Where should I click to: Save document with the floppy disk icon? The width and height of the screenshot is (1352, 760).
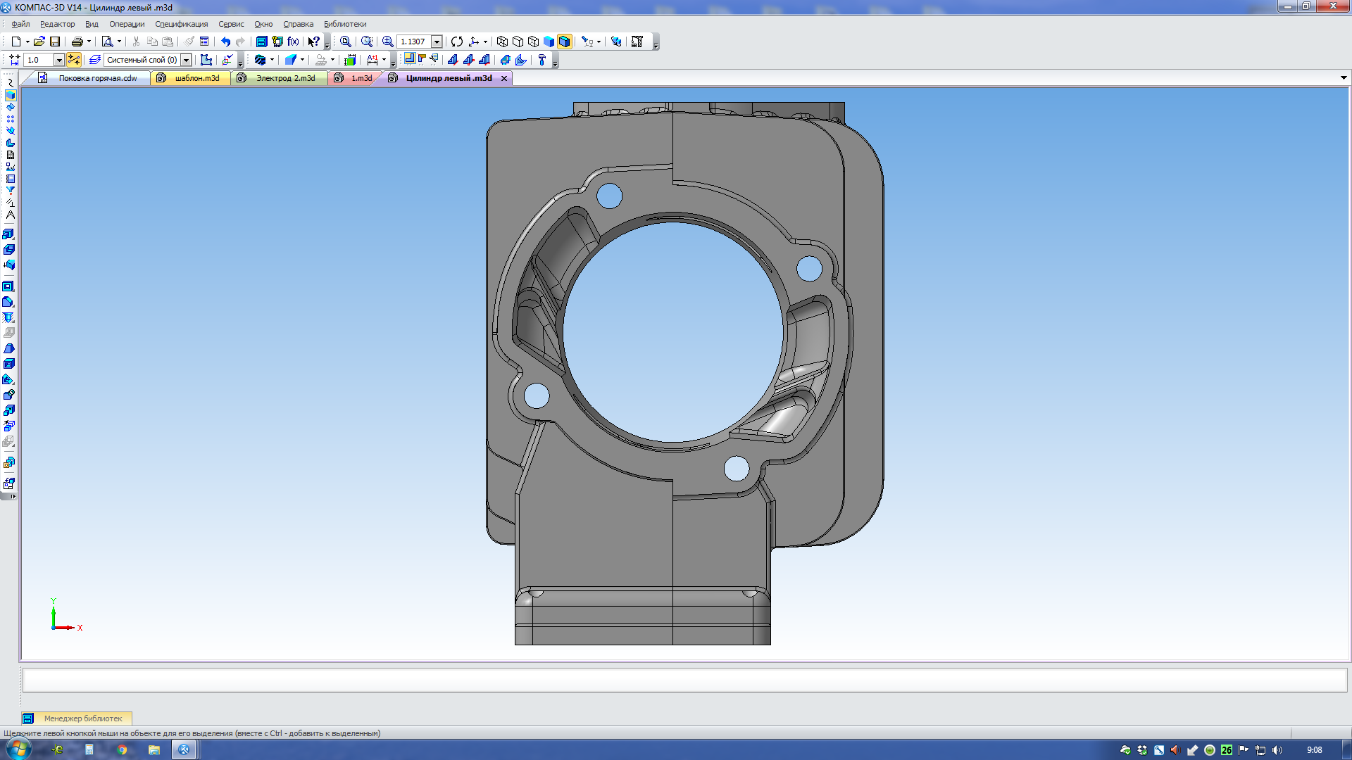(x=55, y=42)
